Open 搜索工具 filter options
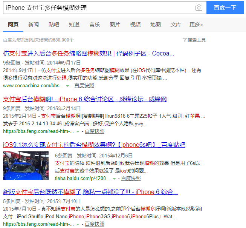Screen dimensions: 246x228 point(196,40)
